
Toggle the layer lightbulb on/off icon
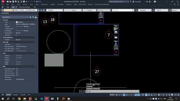coord(5,10)
